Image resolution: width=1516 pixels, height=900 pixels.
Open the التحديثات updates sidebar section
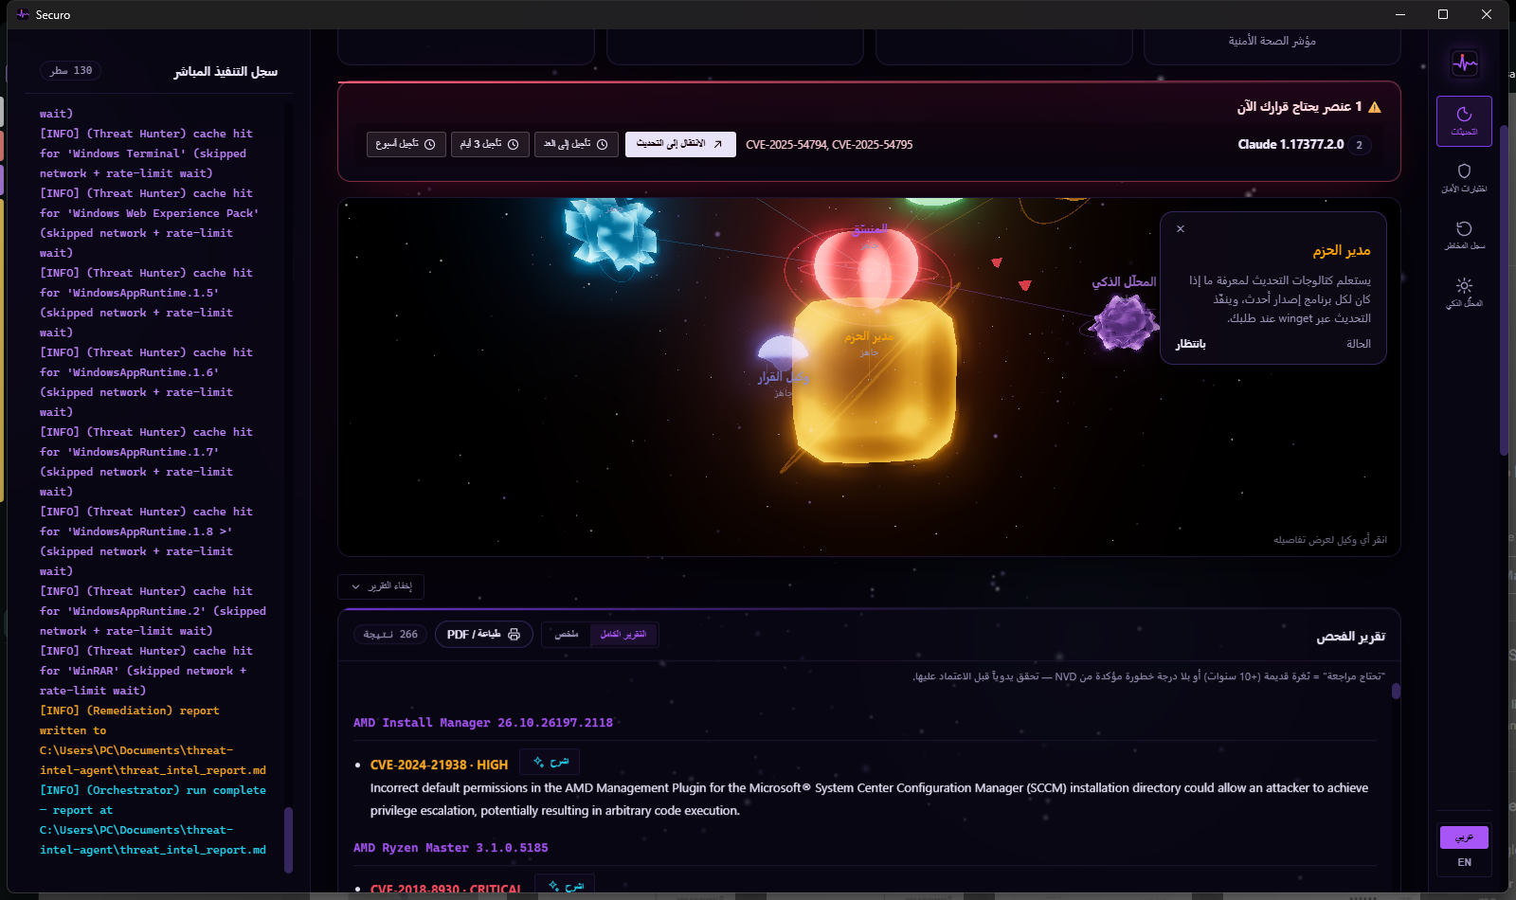[1464, 121]
